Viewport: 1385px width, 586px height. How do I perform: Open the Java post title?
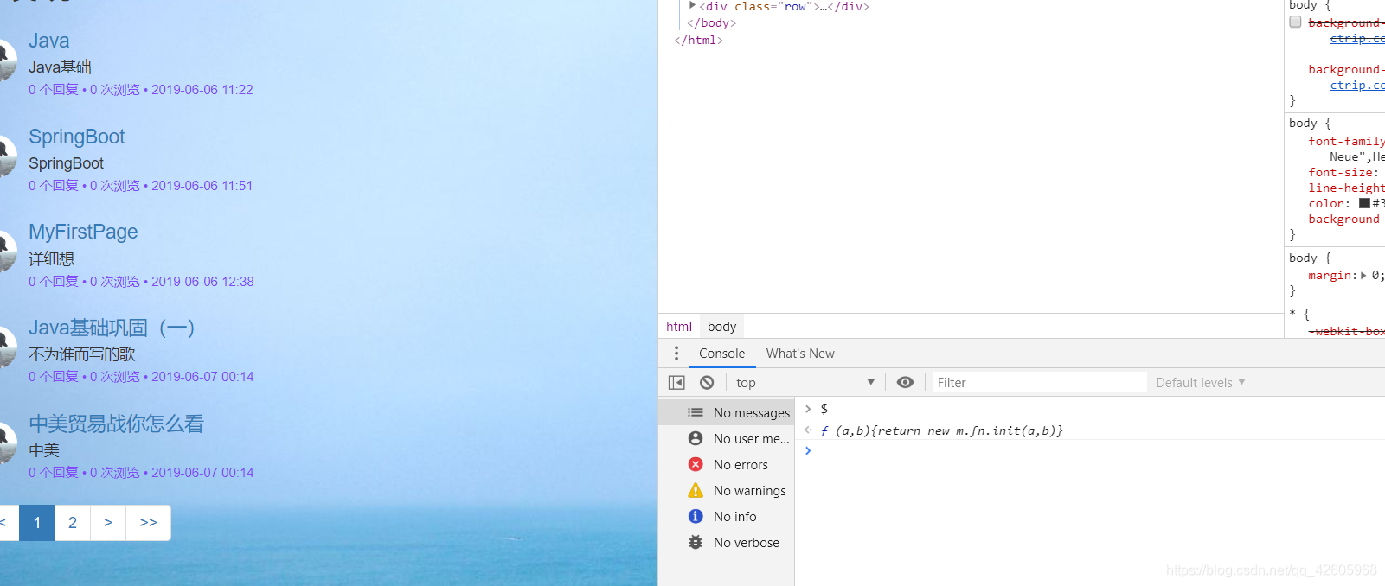48,41
